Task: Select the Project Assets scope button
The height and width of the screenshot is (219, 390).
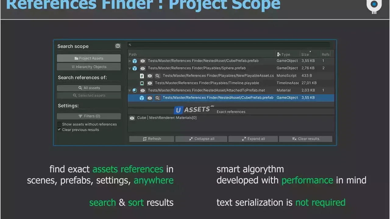Action: pos(89,58)
